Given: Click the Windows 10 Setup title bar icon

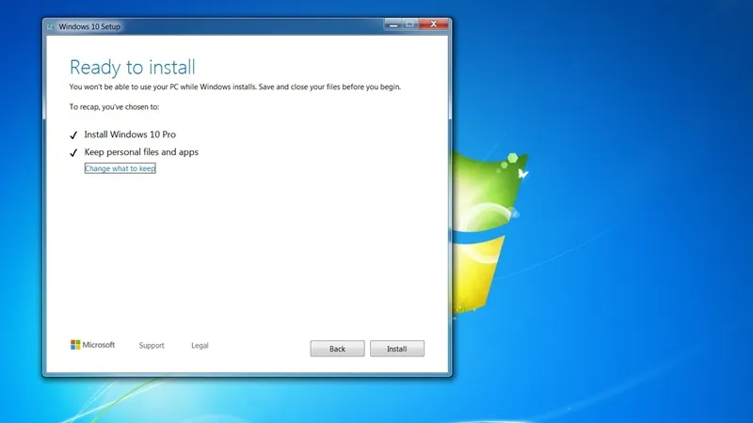Looking at the screenshot, I should click(x=51, y=26).
